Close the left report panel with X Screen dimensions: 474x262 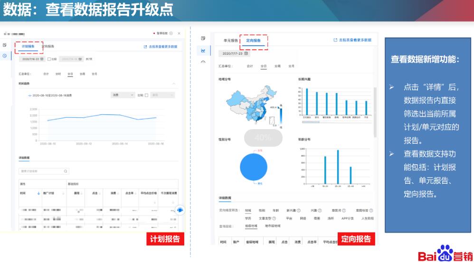(179, 33)
